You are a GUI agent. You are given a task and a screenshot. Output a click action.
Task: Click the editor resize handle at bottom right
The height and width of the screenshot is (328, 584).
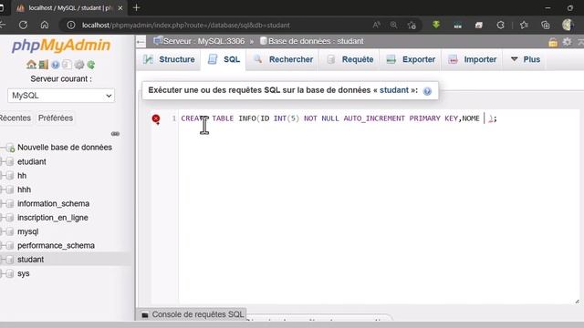(x=577, y=302)
